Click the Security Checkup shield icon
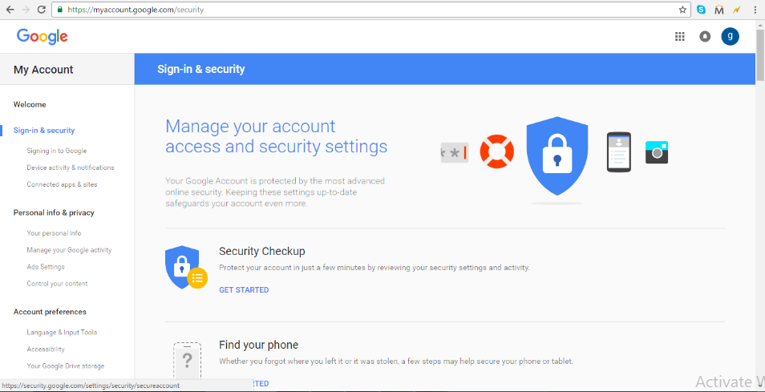This screenshot has height=392, width=765. pyautogui.click(x=186, y=267)
